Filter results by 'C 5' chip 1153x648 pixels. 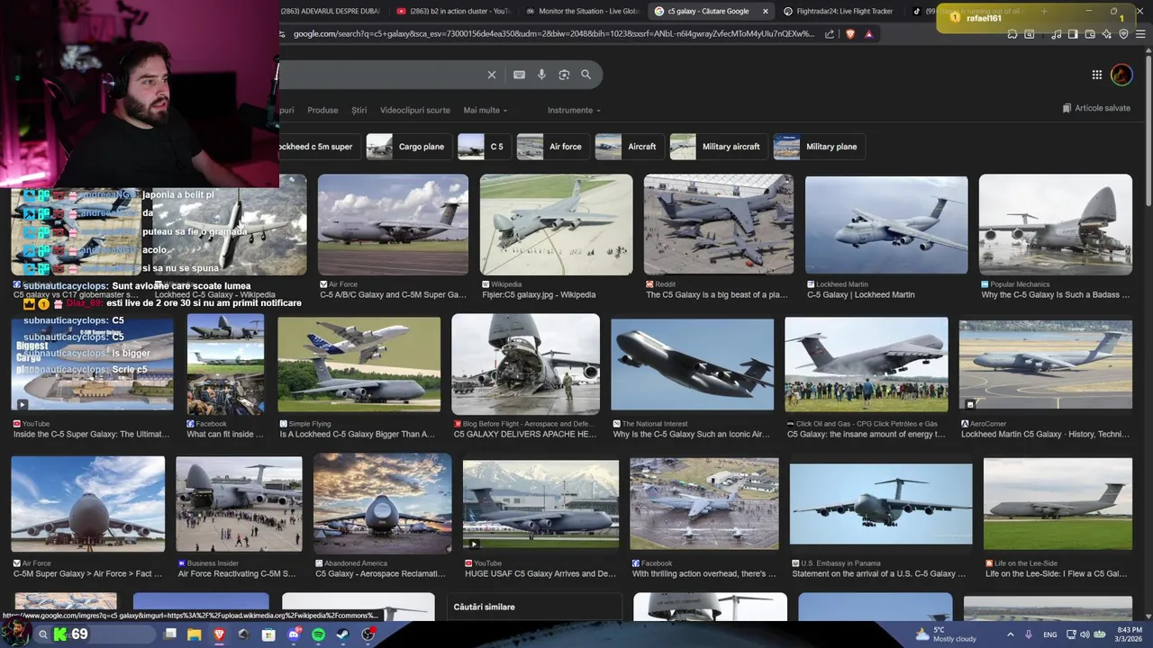[x=484, y=147]
